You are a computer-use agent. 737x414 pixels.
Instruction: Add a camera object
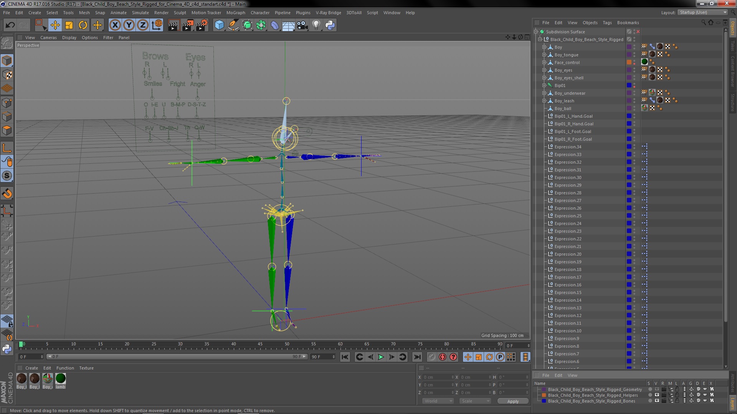click(302, 25)
